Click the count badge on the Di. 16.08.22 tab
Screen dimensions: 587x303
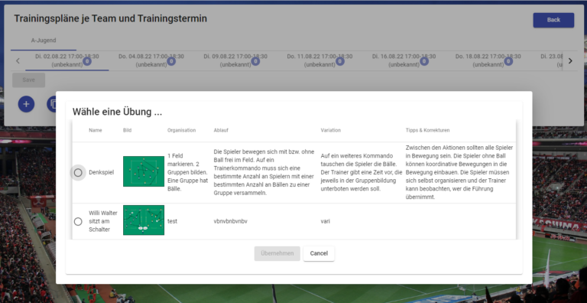coord(424,61)
